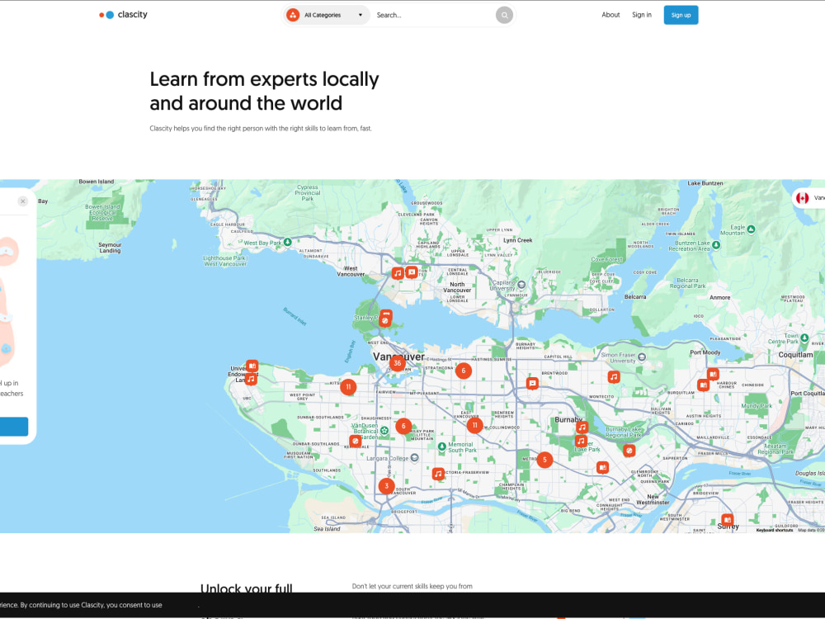Click the West Bay Park map pin
The width and height of the screenshot is (825, 619).
[287, 242]
